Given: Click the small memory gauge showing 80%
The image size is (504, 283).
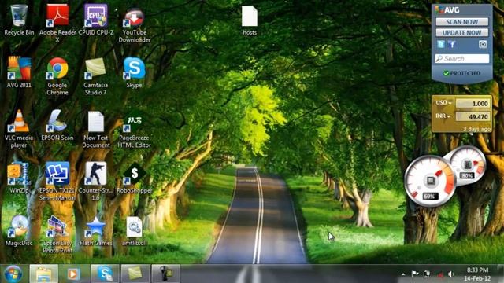Looking at the screenshot, I should click(467, 165).
